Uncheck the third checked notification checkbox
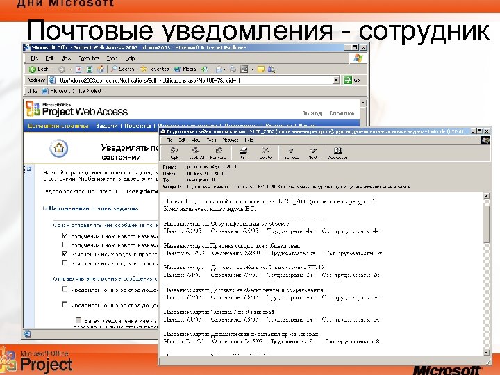 pyautogui.click(x=65, y=254)
